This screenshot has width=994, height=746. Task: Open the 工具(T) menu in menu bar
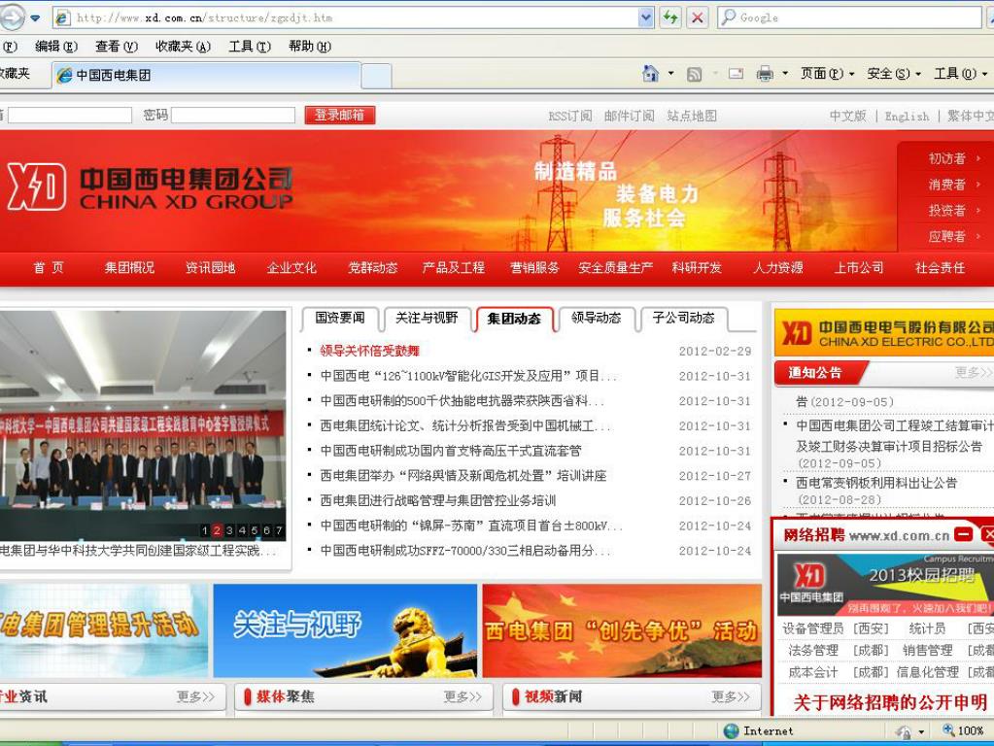tap(250, 47)
